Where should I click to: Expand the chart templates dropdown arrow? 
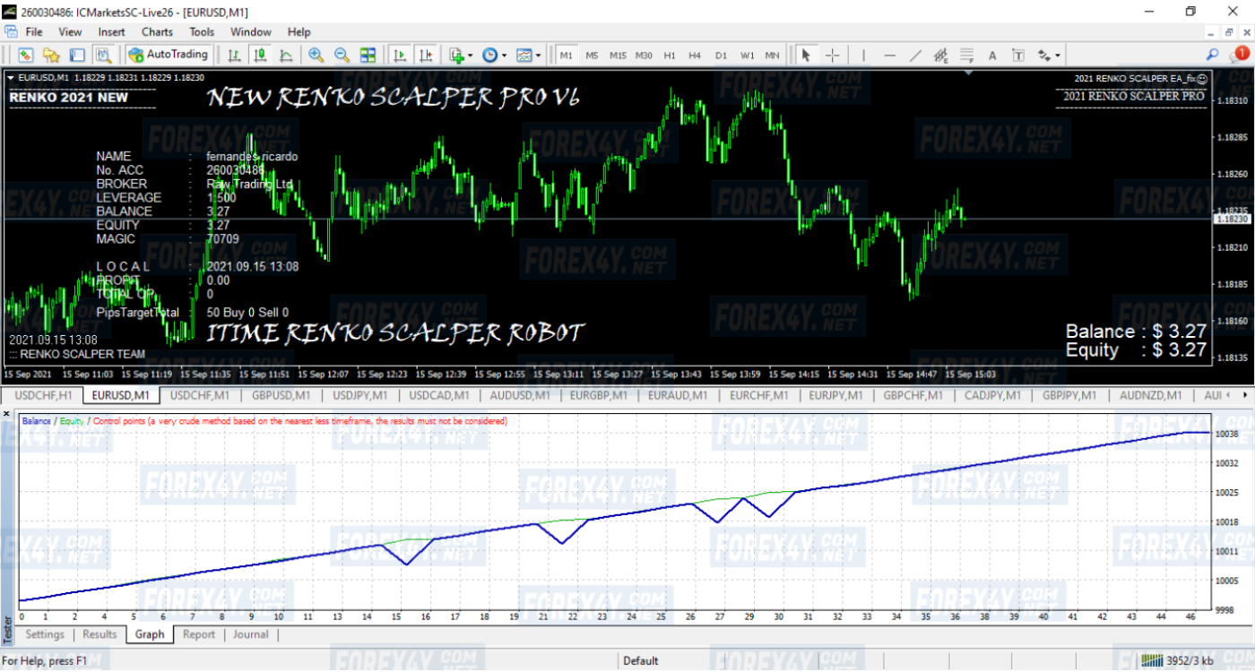539,55
